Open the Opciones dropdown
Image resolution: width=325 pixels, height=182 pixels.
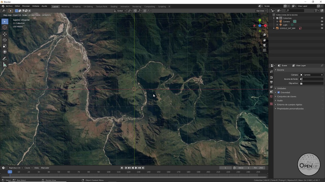[x=262, y=11]
